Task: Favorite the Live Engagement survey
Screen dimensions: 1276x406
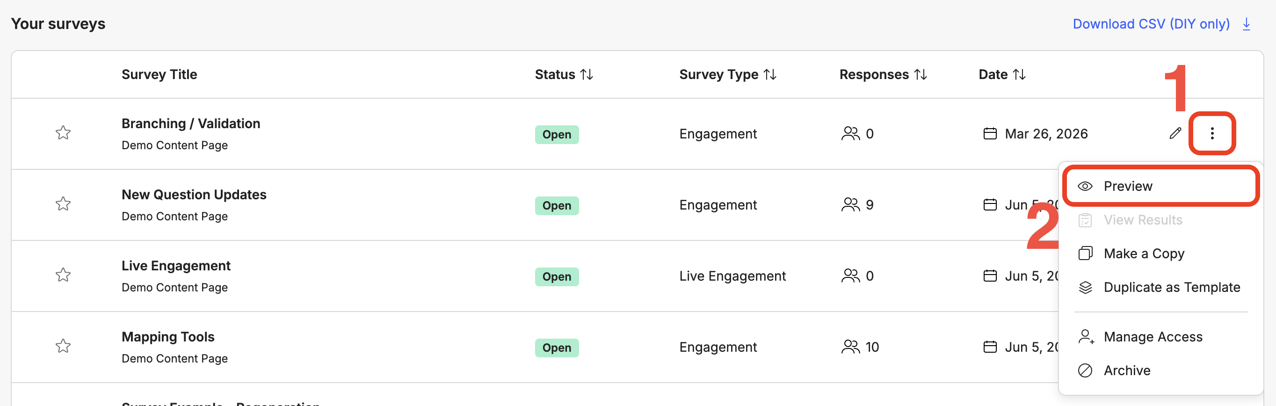Action: point(63,275)
